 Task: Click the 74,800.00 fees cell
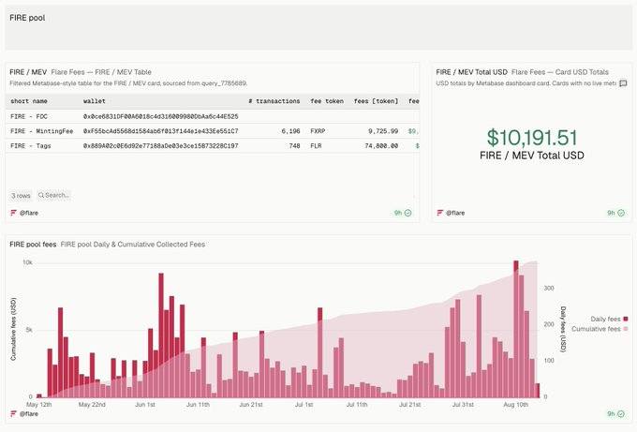[381, 146]
